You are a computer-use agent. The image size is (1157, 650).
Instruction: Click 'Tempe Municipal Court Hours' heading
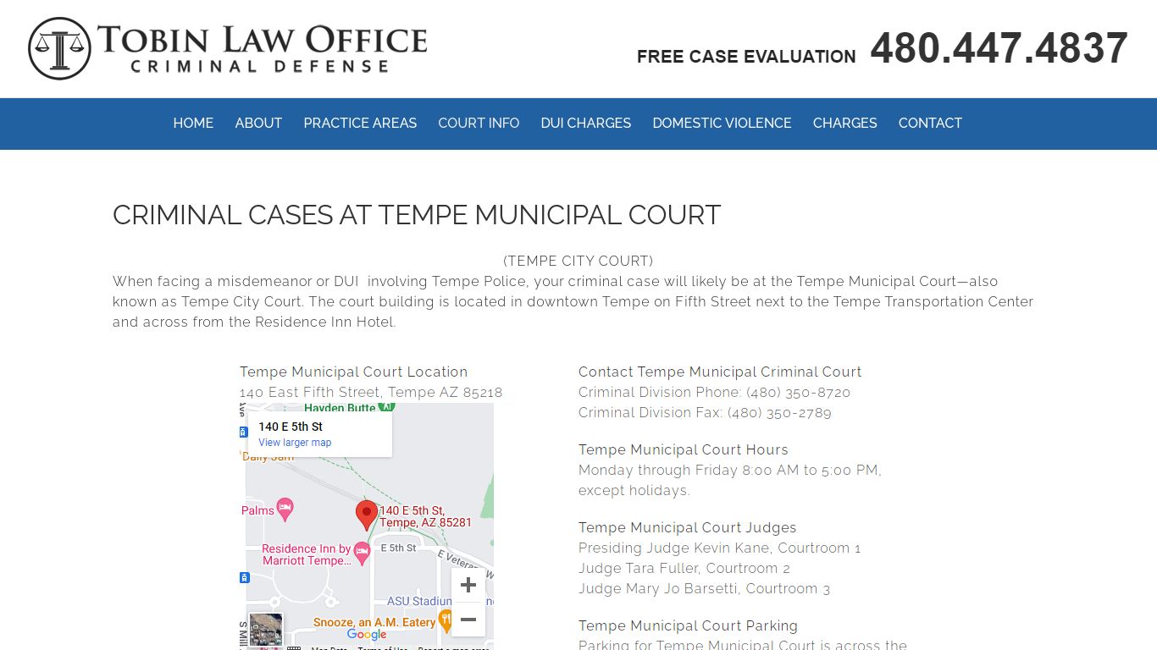click(x=684, y=450)
